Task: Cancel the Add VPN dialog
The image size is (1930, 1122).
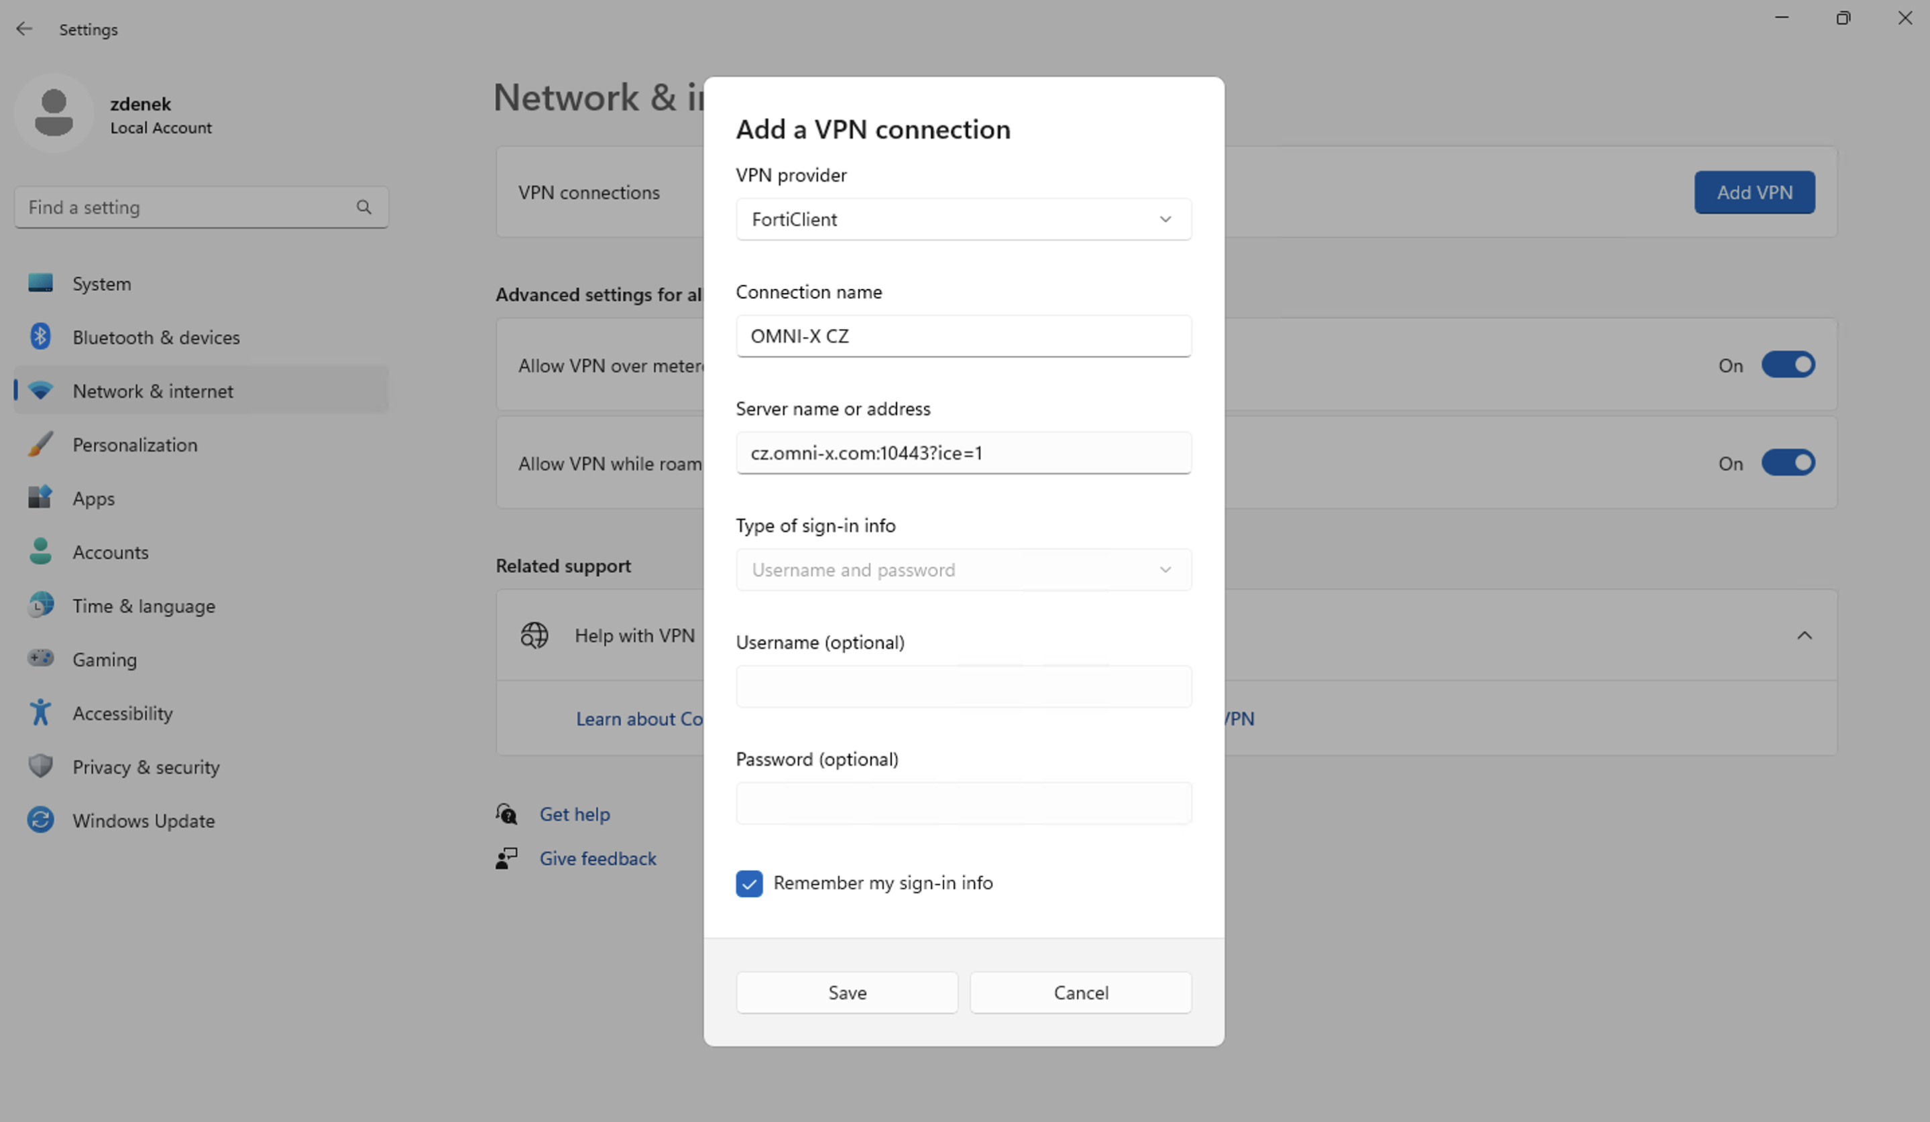Action: [1080, 993]
